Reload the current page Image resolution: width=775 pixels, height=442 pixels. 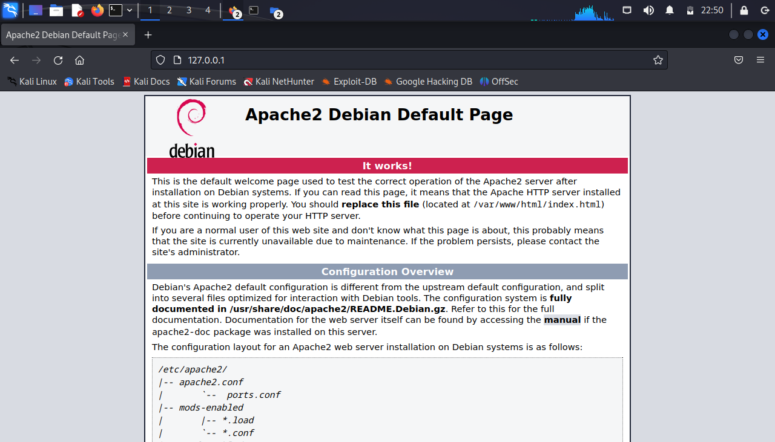(x=58, y=60)
